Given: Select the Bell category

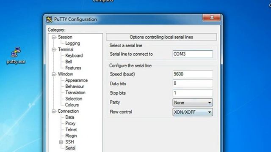Looking at the screenshot, I should 69,62.
